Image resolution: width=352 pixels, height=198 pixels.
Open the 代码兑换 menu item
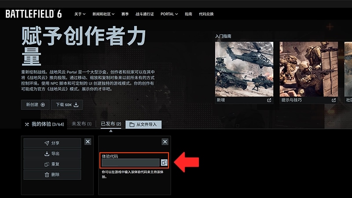click(206, 14)
